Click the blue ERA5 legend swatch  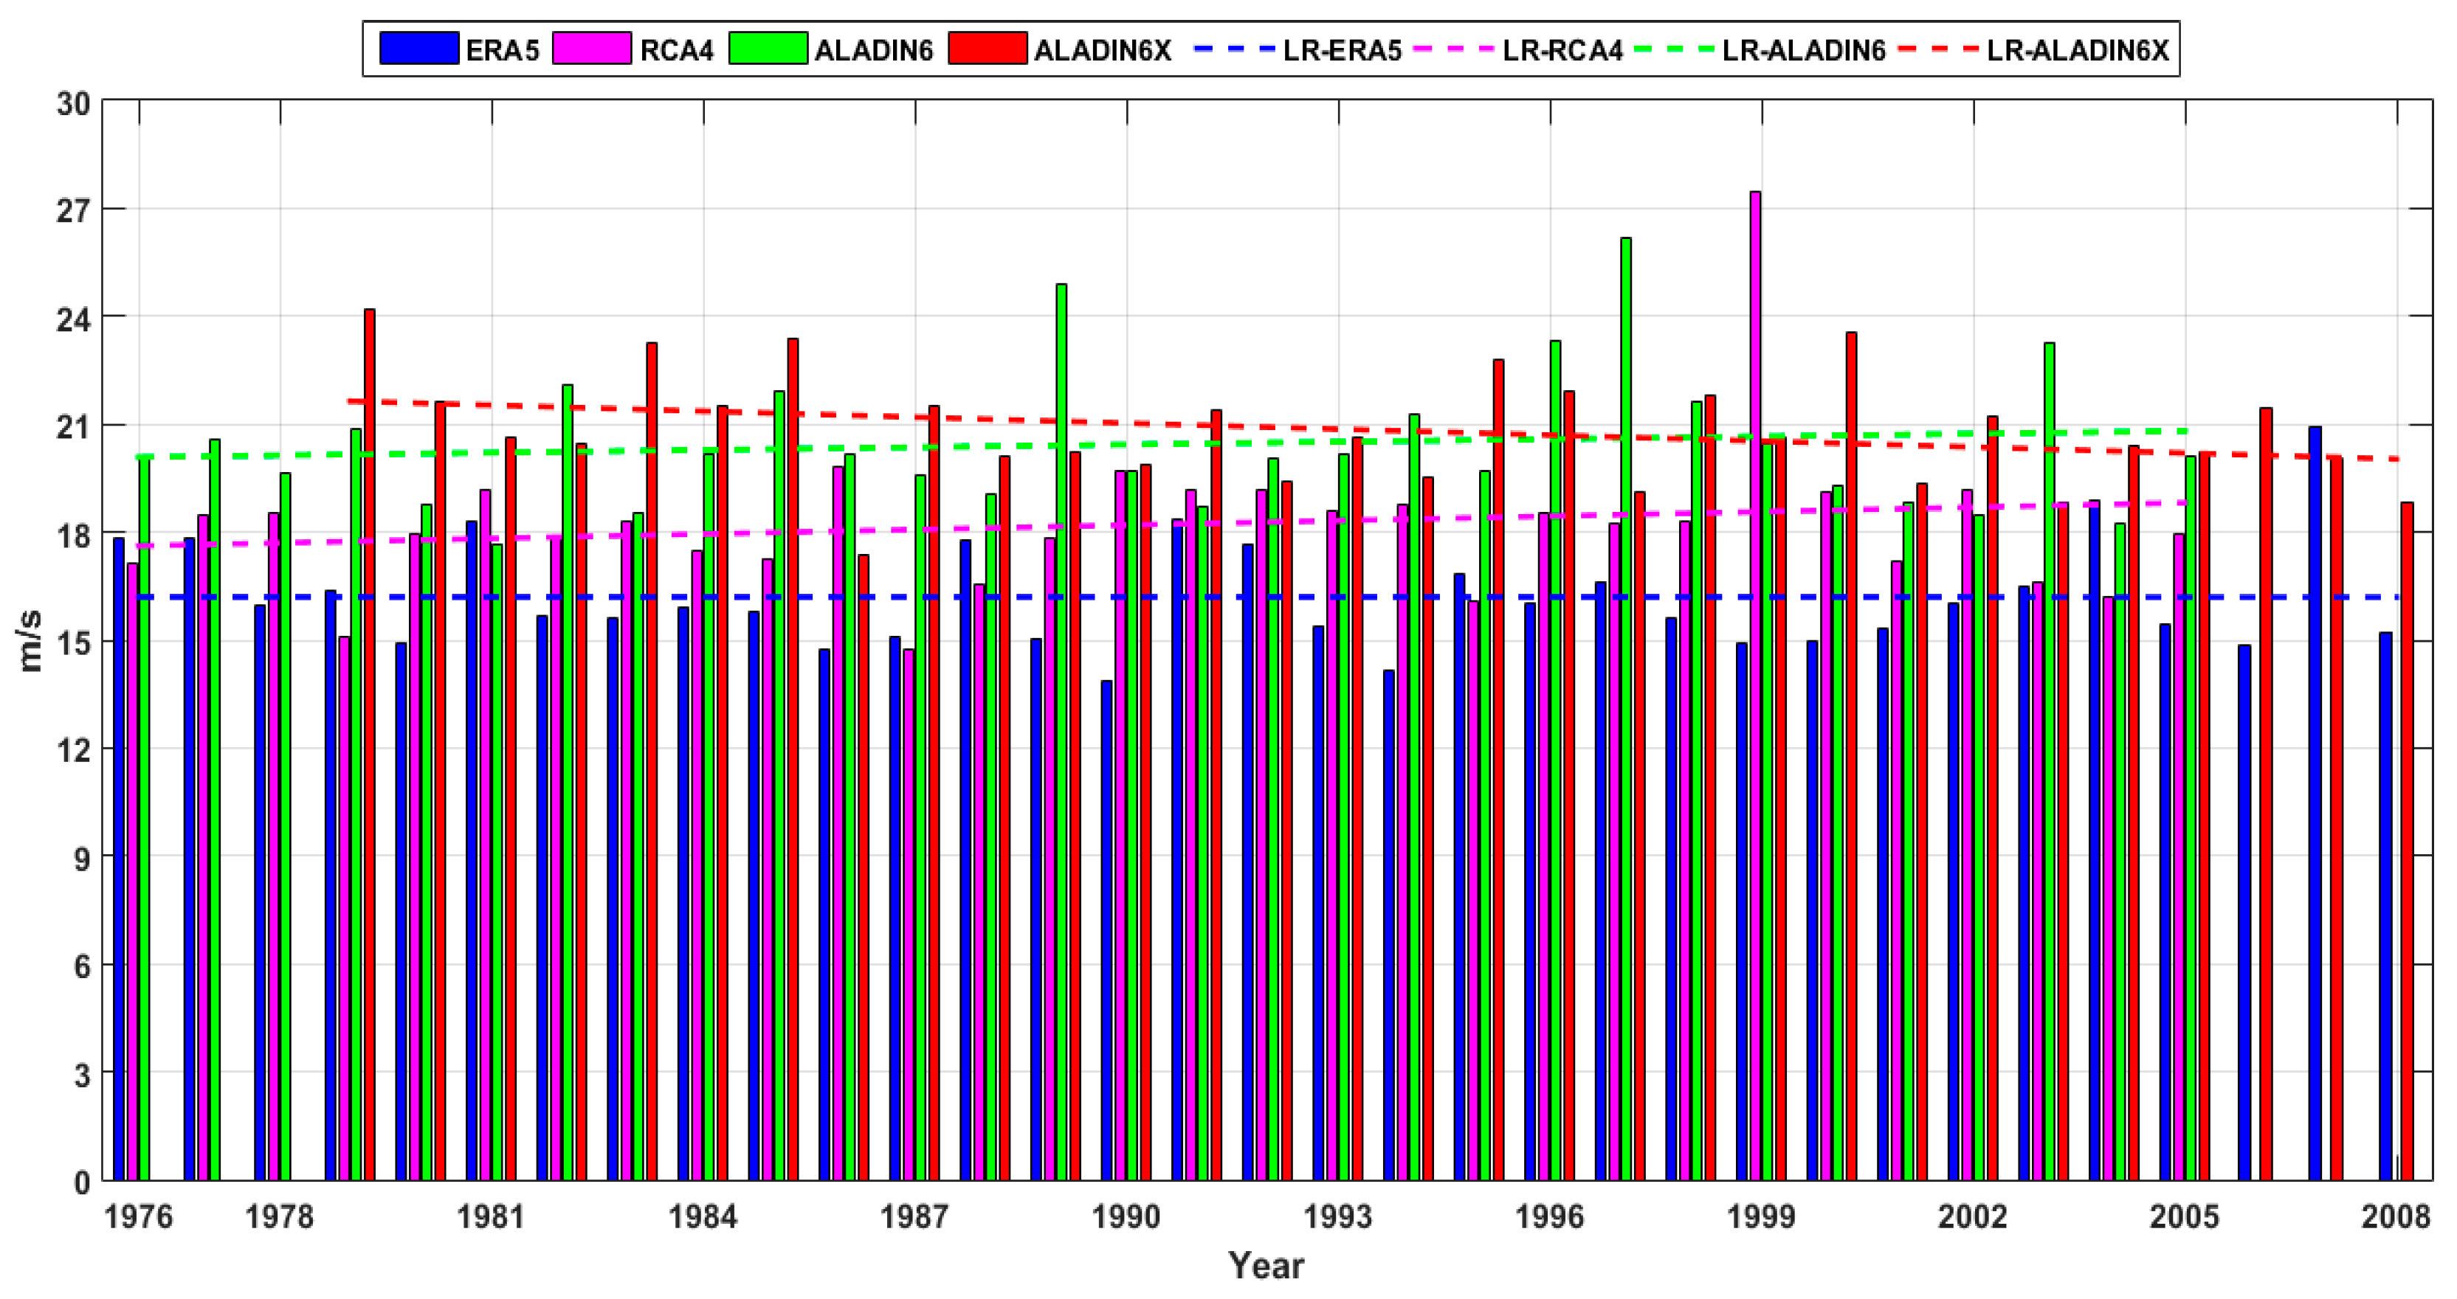coord(418,48)
